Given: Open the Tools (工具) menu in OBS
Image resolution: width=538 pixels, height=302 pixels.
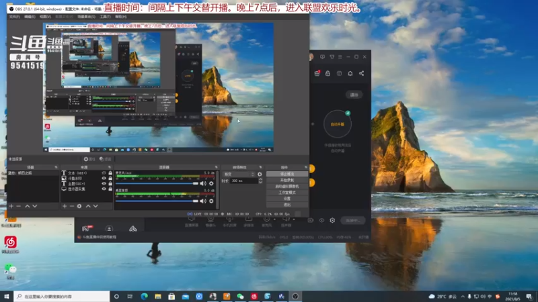Looking at the screenshot, I should pos(105,16).
